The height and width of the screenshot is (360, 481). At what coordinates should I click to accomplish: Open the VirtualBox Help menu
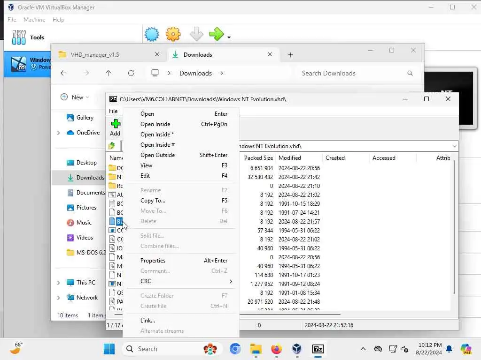pyautogui.click(x=58, y=20)
